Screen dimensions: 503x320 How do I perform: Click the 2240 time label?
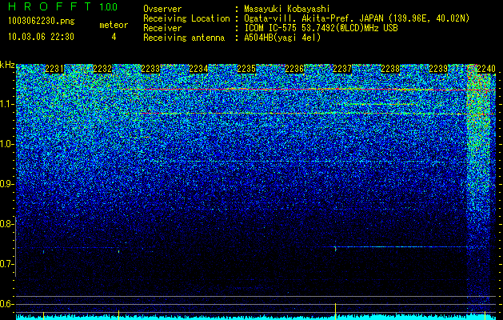pyautogui.click(x=486, y=69)
